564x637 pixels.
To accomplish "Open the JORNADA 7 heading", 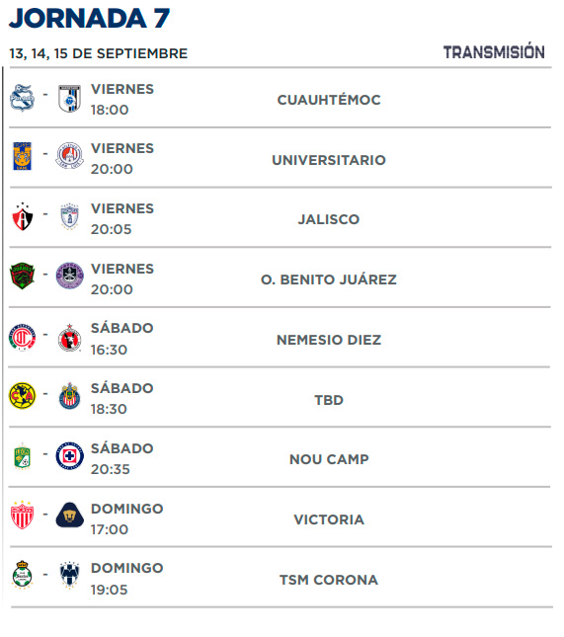I will [90, 19].
